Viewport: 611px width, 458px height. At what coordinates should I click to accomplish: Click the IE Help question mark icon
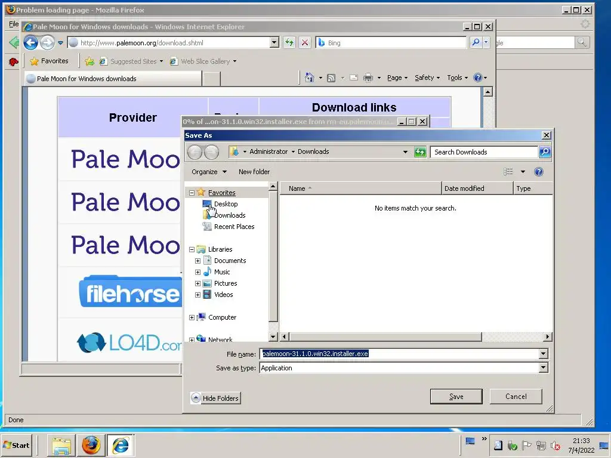tap(478, 78)
